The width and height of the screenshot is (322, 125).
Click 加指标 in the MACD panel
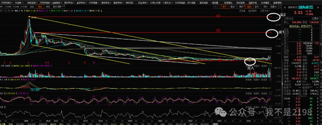256,80
